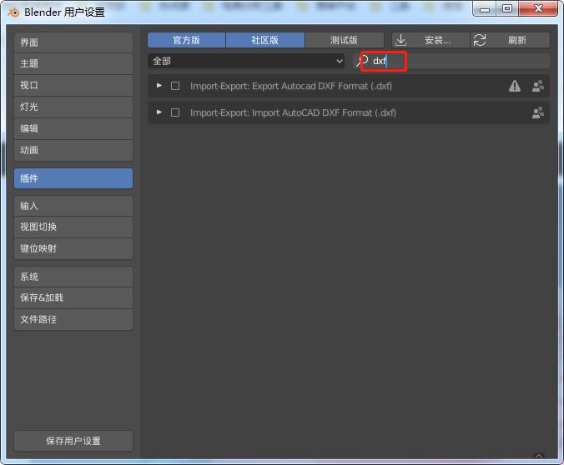
Task: Maximize the Blender 用户设置 window
Action: tap(507, 9)
